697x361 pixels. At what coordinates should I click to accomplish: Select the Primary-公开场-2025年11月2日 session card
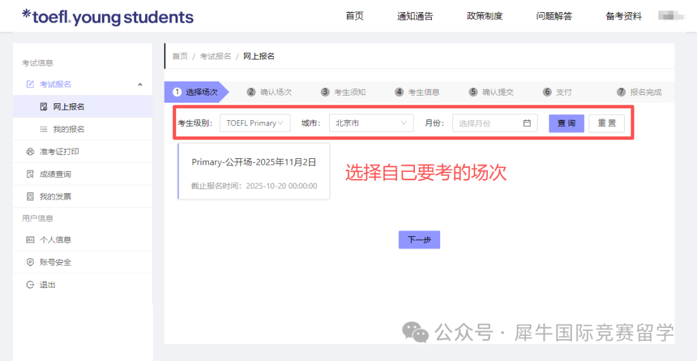click(x=254, y=171)
